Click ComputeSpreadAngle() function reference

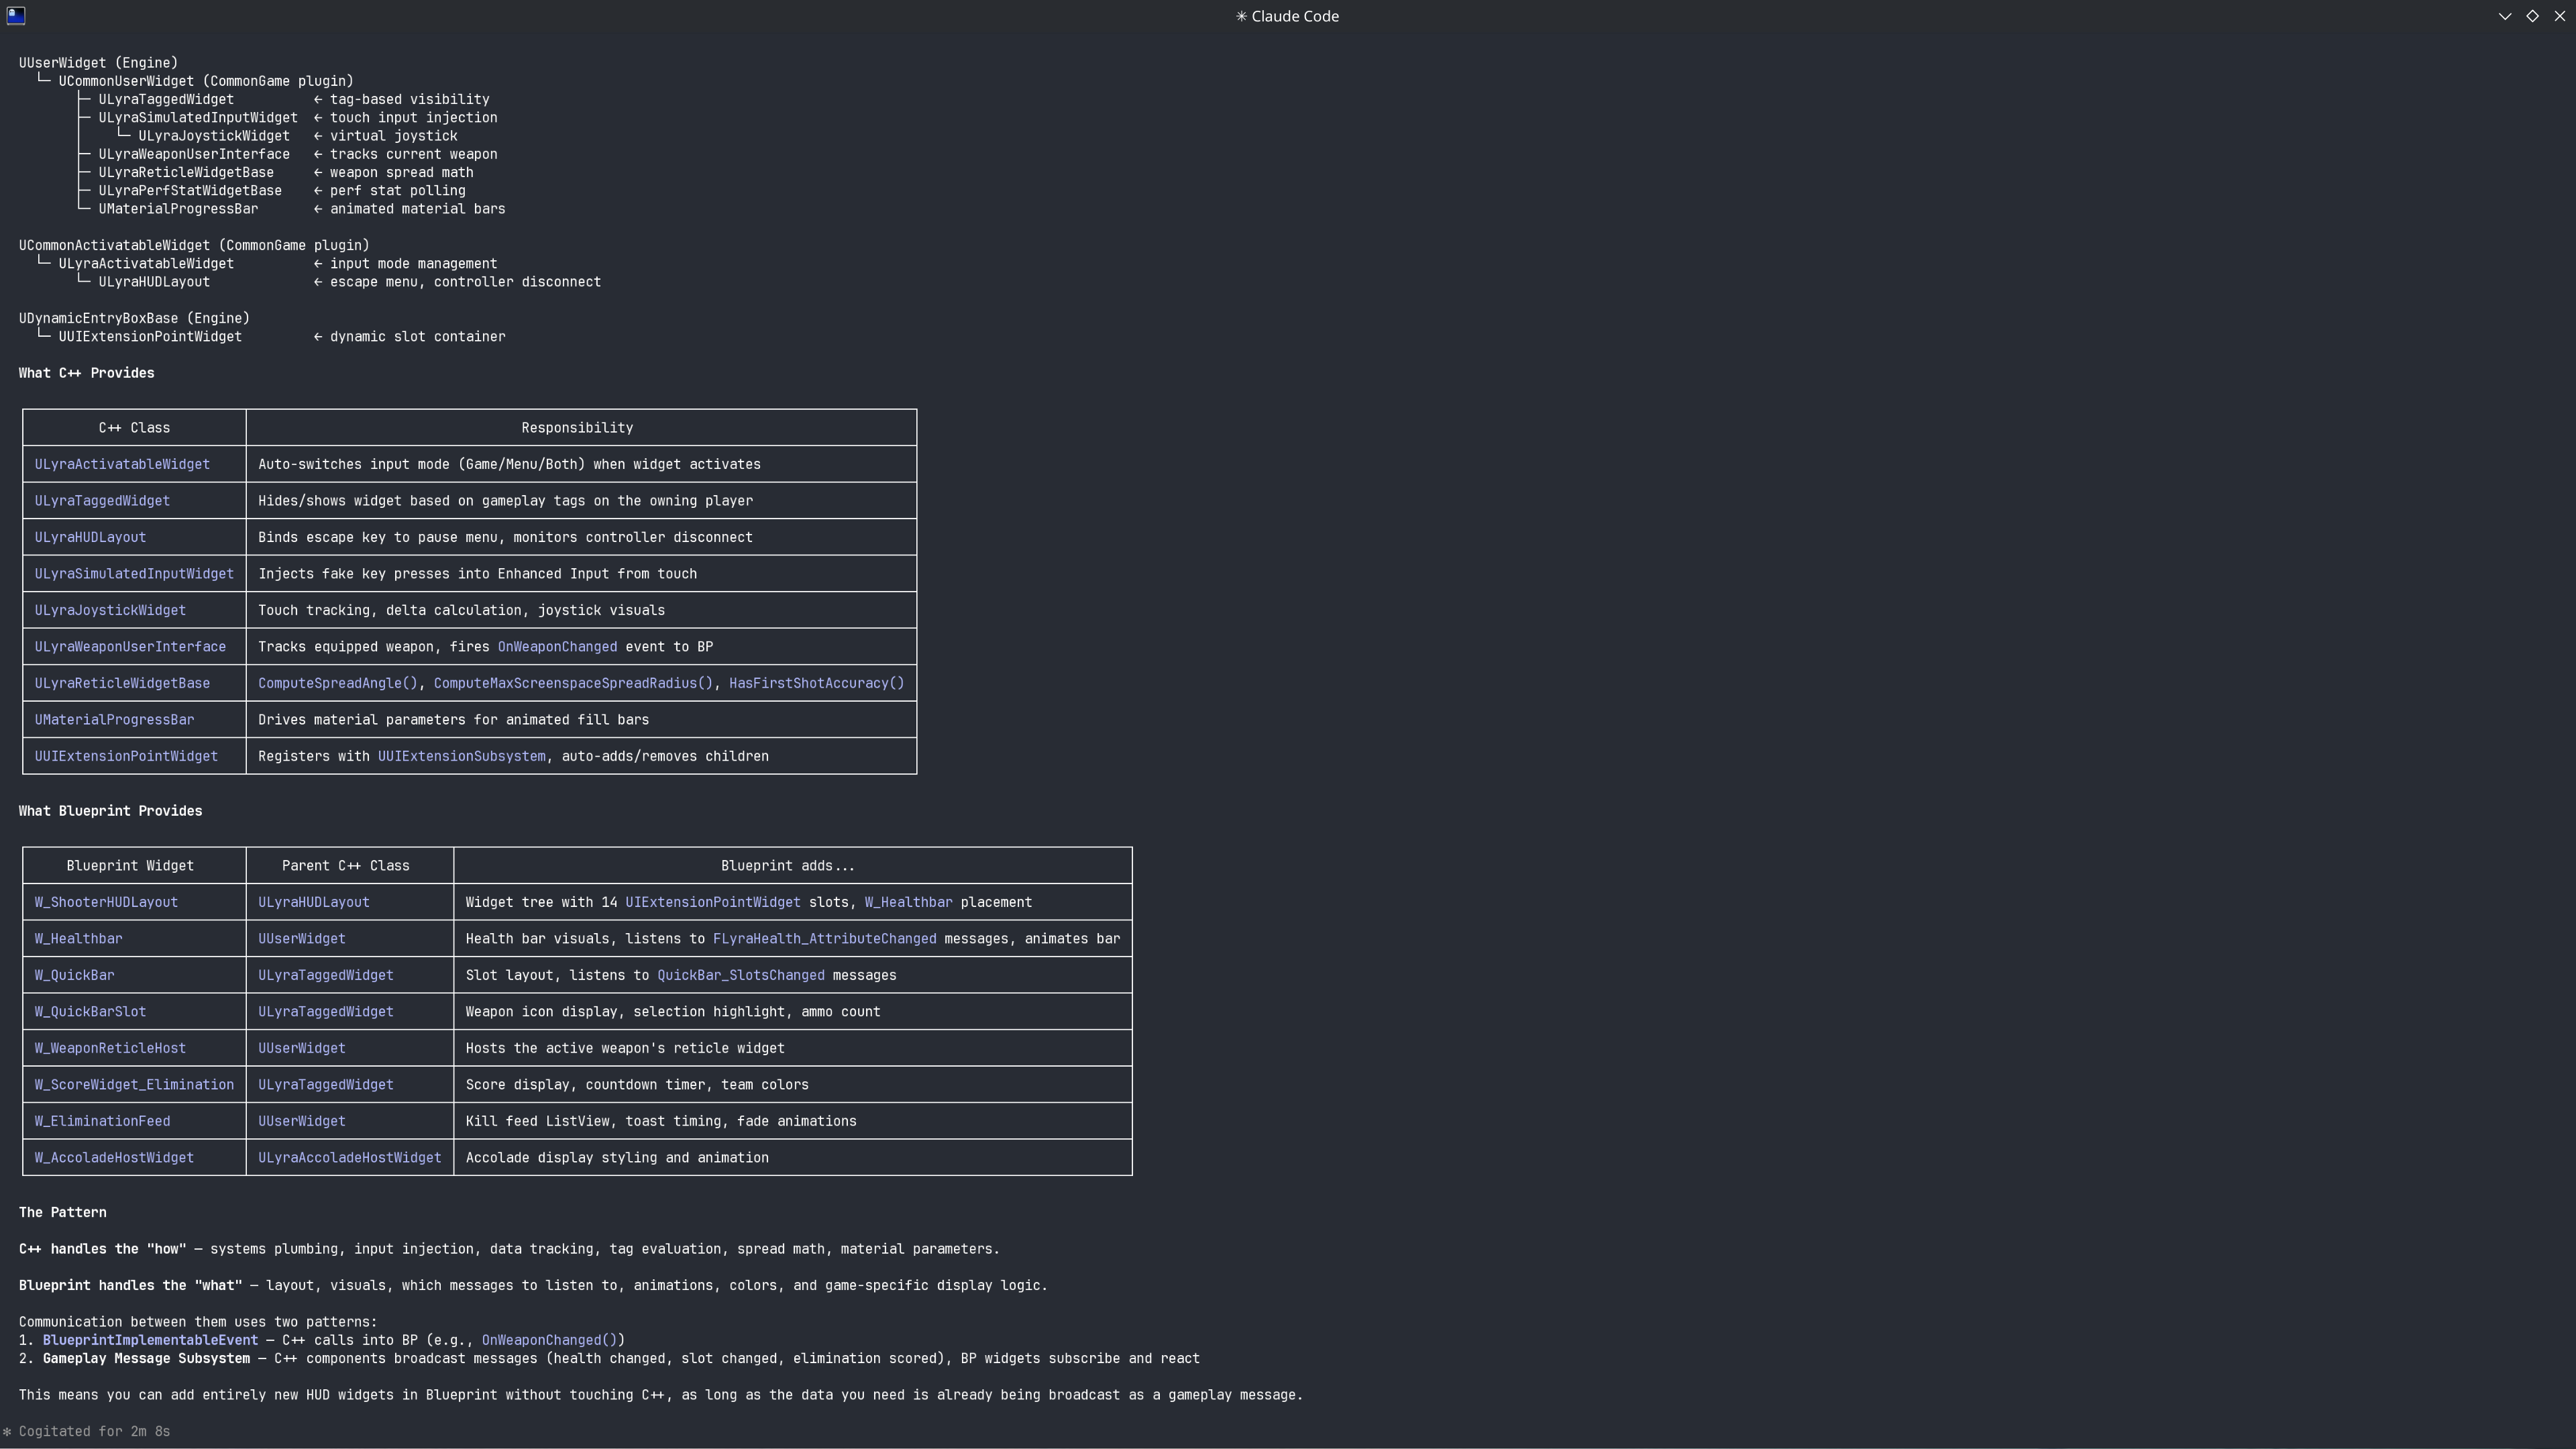[x=338, y=683]
